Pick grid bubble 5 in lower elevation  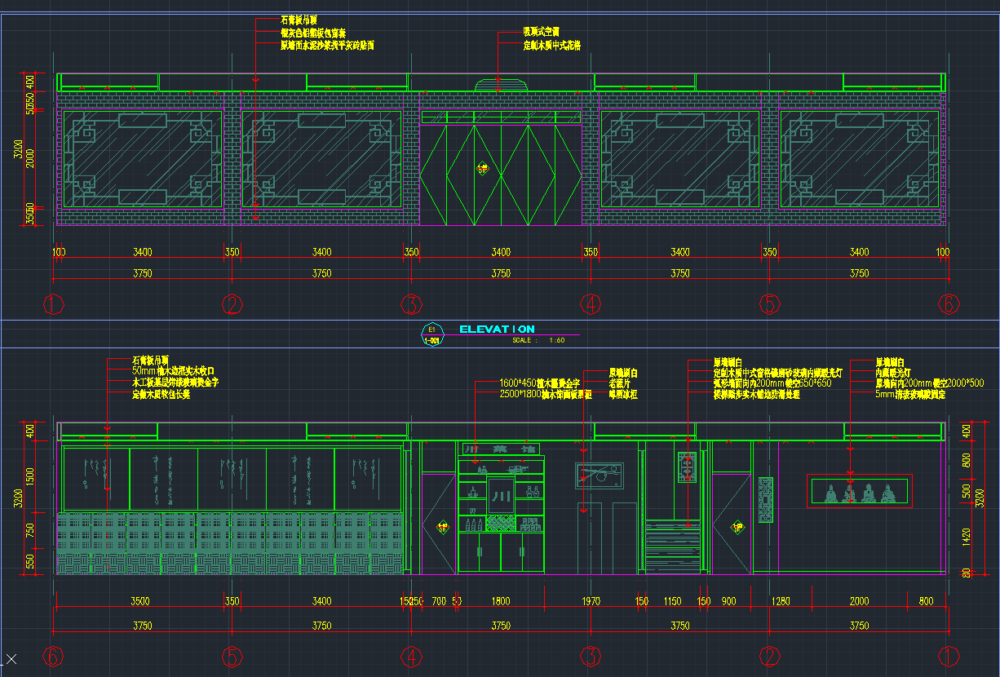[232, 656]
